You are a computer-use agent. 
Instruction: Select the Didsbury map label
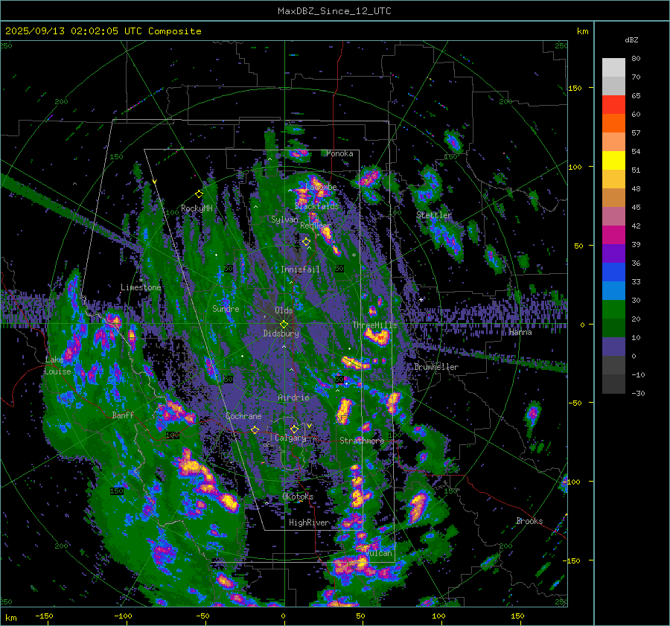pyautogui.click(x=281, y=333)
